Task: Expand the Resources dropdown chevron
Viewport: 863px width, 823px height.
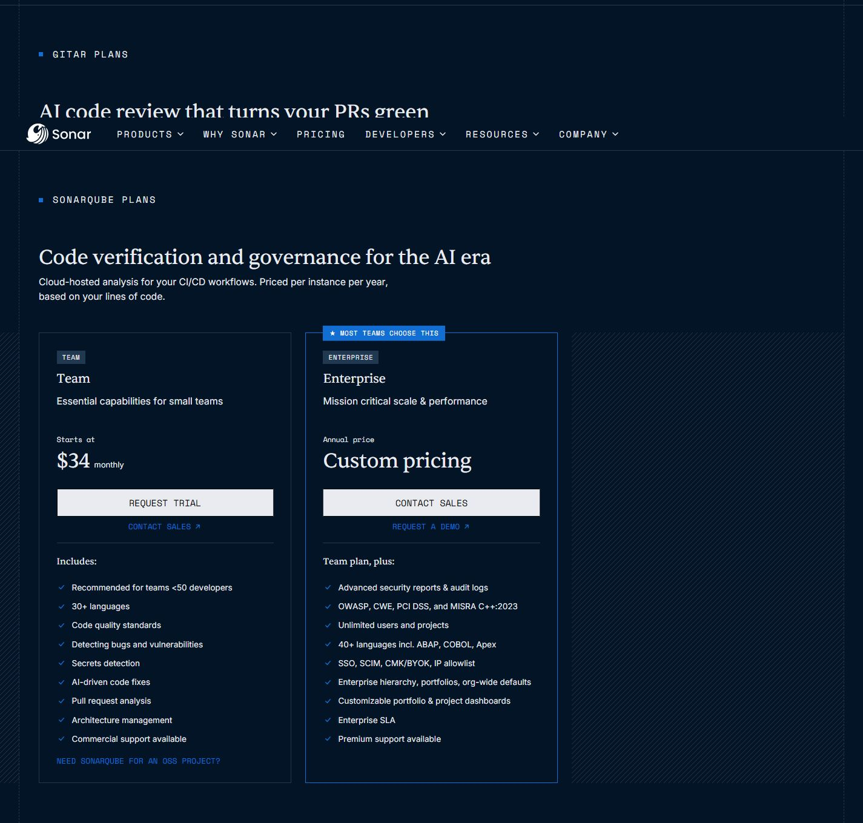Action: point(536,134)
